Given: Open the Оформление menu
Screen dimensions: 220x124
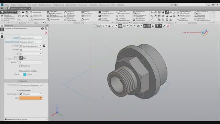Looking at the screenshot, I should [x=58, y=5].
